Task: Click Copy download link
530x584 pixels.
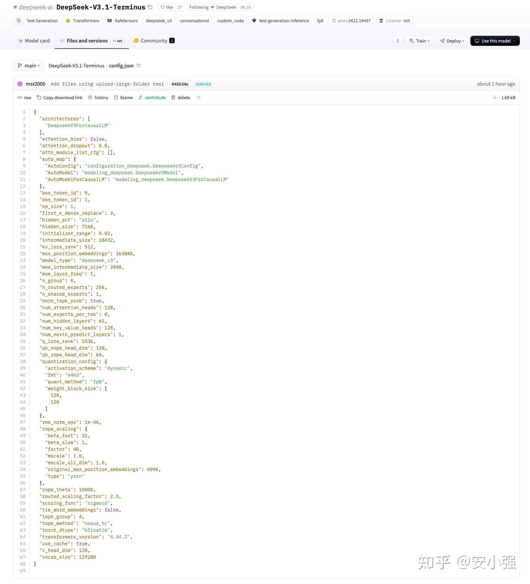Action: 60,97
